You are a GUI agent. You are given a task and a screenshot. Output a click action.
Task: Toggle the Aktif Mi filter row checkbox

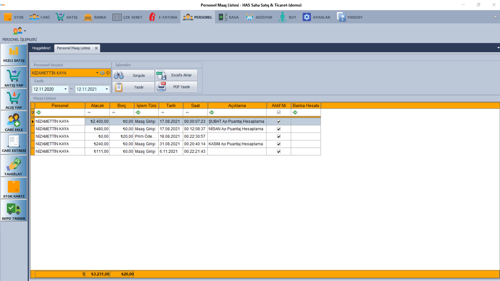point(279,112)
